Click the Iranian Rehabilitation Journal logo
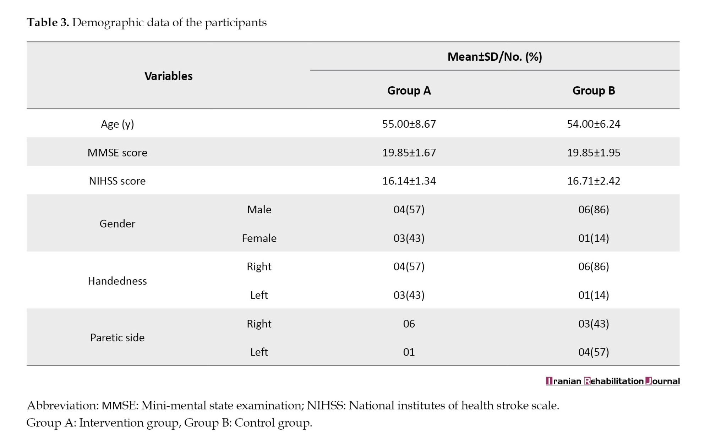 click(612, 381)
